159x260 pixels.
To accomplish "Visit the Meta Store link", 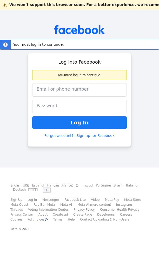I will tap(132, 200).
